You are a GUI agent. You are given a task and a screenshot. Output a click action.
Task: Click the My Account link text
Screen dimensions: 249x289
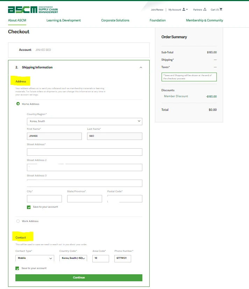(x=175, y=9)
